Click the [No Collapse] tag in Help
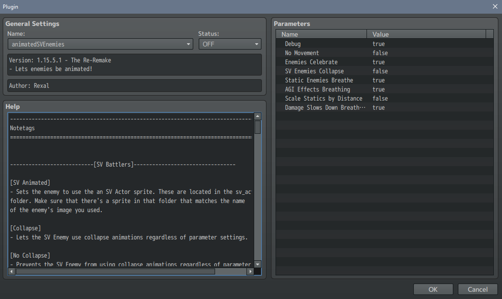 point(30,255)
